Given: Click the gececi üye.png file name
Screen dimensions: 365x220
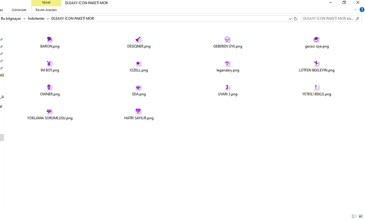Looking at the screenshot, I should (x=317, y=46).
